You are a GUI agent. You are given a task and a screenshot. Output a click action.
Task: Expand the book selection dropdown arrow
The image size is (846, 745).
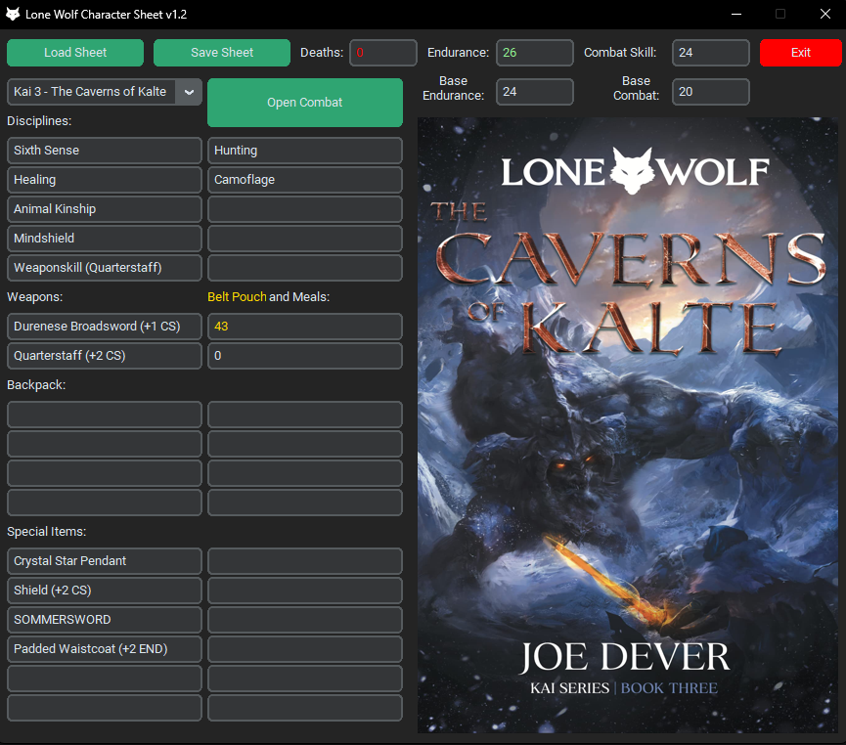point(189,92)
